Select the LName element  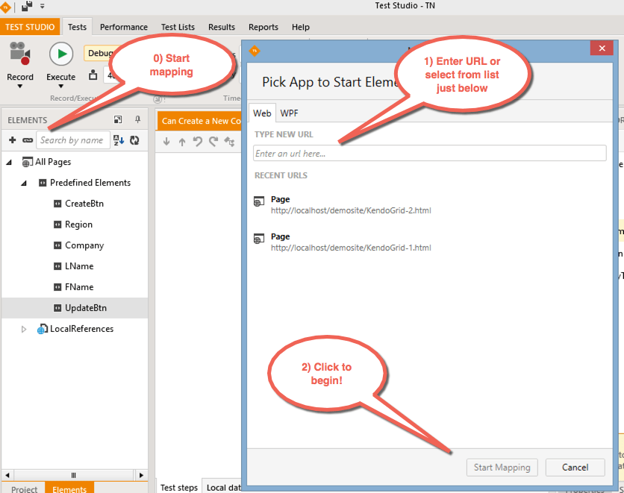point(79,266)
